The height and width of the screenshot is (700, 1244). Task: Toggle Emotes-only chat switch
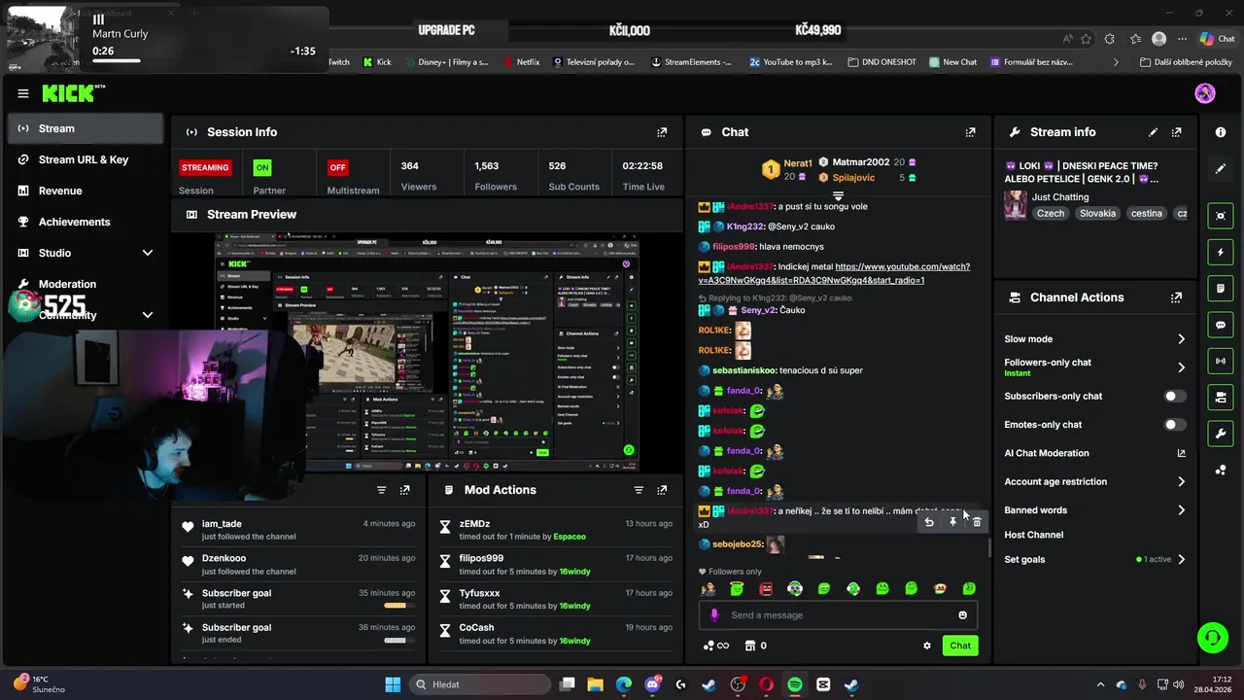pyautogui.click(x=1175, y=425)
